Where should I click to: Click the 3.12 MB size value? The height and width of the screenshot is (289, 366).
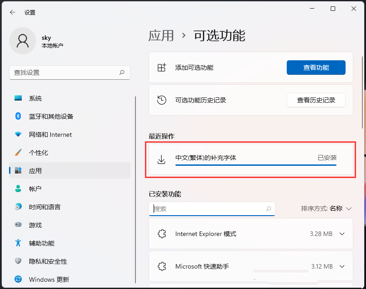[x=322, y=266]
